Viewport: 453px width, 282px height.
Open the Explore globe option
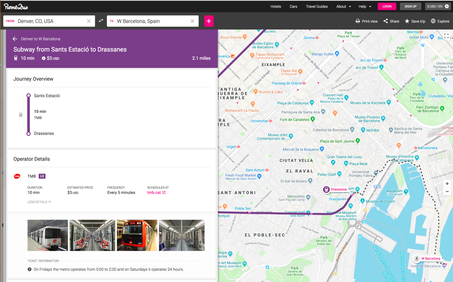pyautogui.click(x=440, y=21)
